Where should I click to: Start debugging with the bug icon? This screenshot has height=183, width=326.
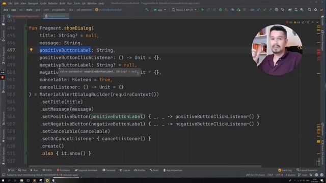coord(221,10)
